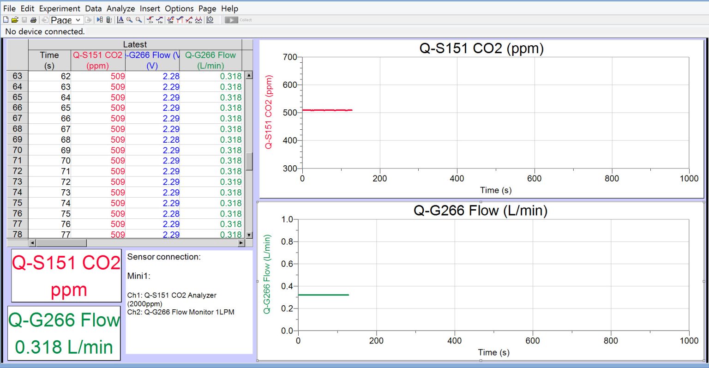Click the Q-G266 Flow 0.318 L/min meter
Viewport: 709px width, 368px height.
coord(64,333)
